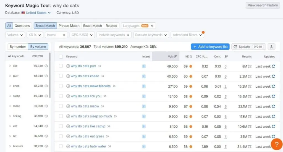This screenshot has width=283, height=152.
Task: Tick checkbox for 'why do cats knead'
Action: (x=61, y=76)
